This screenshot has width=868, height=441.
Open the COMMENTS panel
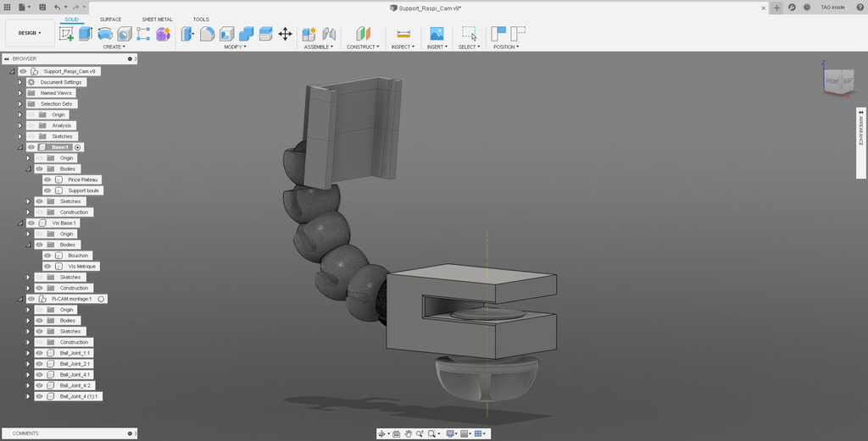[x=25, y=433]
